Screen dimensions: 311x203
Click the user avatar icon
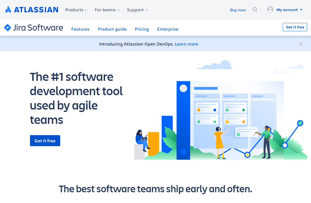[270, 10]
